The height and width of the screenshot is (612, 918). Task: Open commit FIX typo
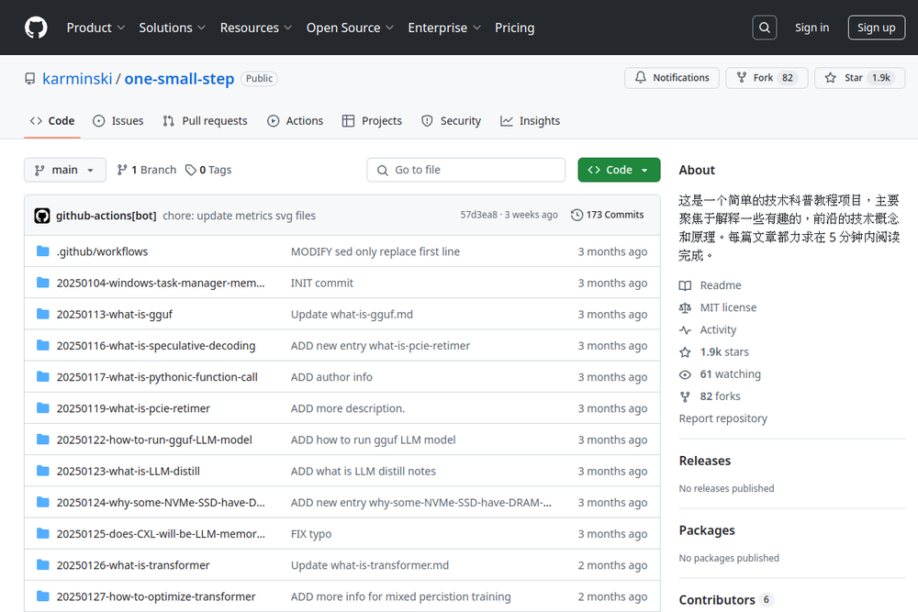(311, 534)
